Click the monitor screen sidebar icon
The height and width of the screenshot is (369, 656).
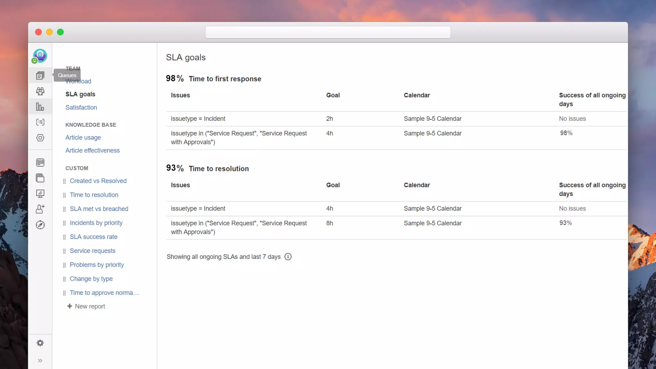(x=40, y=193)
